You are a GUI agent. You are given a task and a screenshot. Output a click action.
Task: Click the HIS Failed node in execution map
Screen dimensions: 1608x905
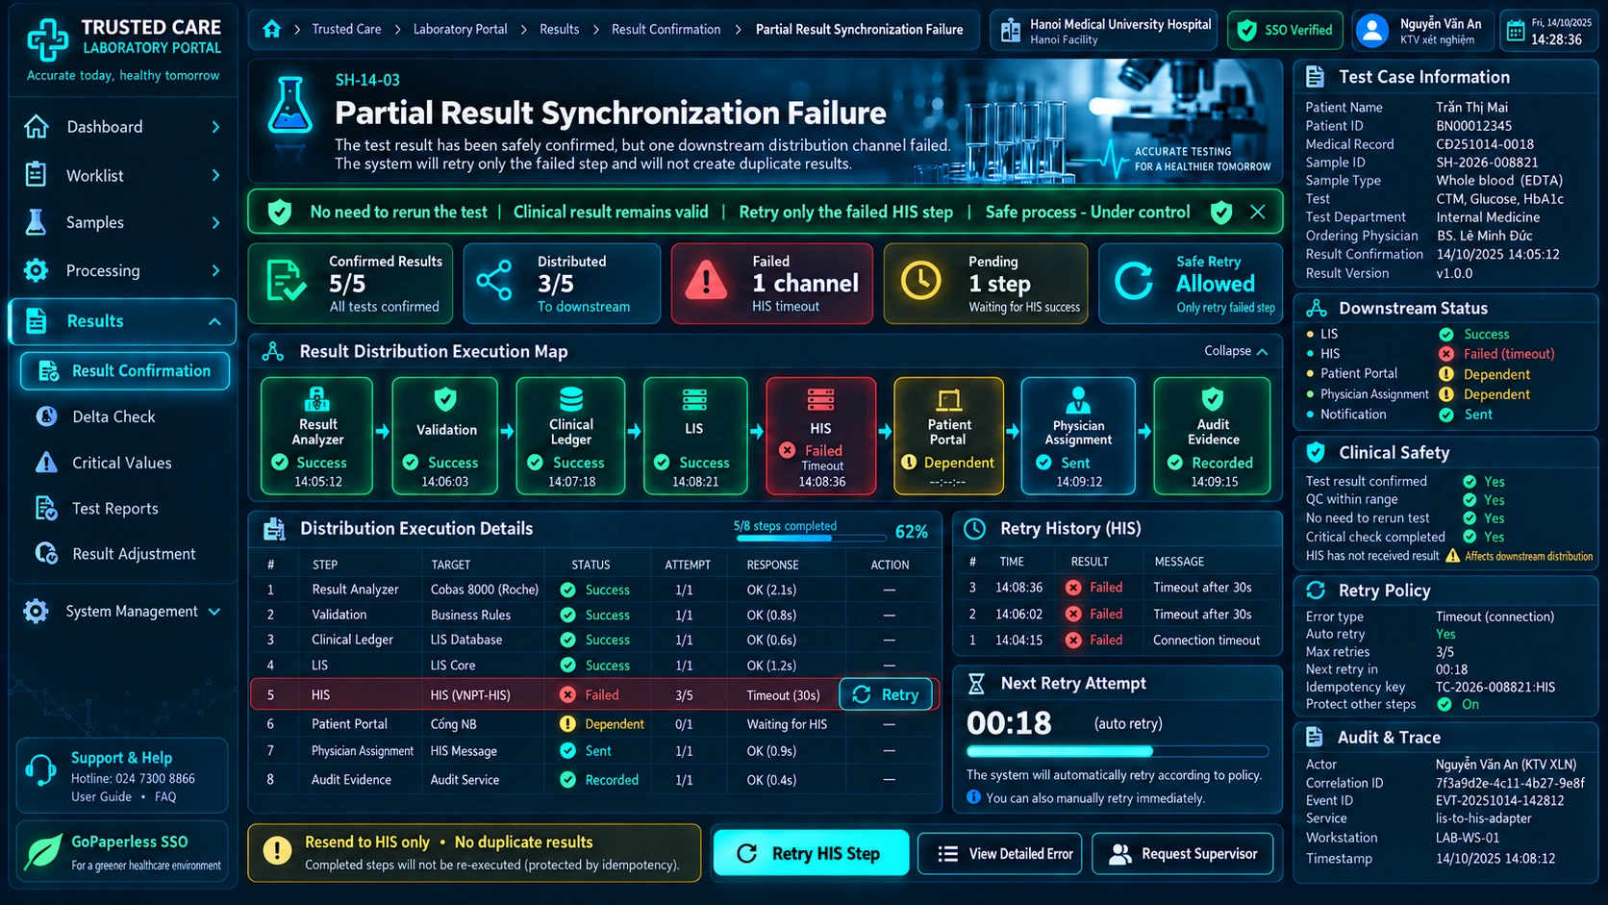point(821,436)
